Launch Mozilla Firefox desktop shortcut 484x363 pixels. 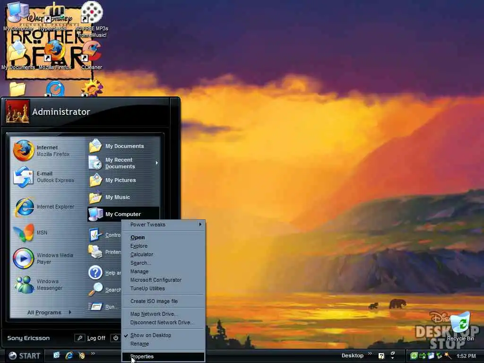(55, 56)
